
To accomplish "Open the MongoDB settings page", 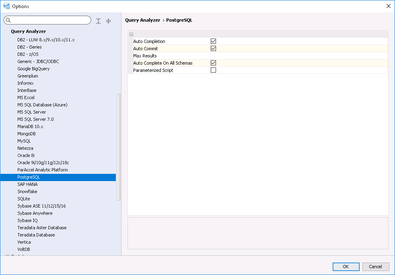I will pos(27,134).
